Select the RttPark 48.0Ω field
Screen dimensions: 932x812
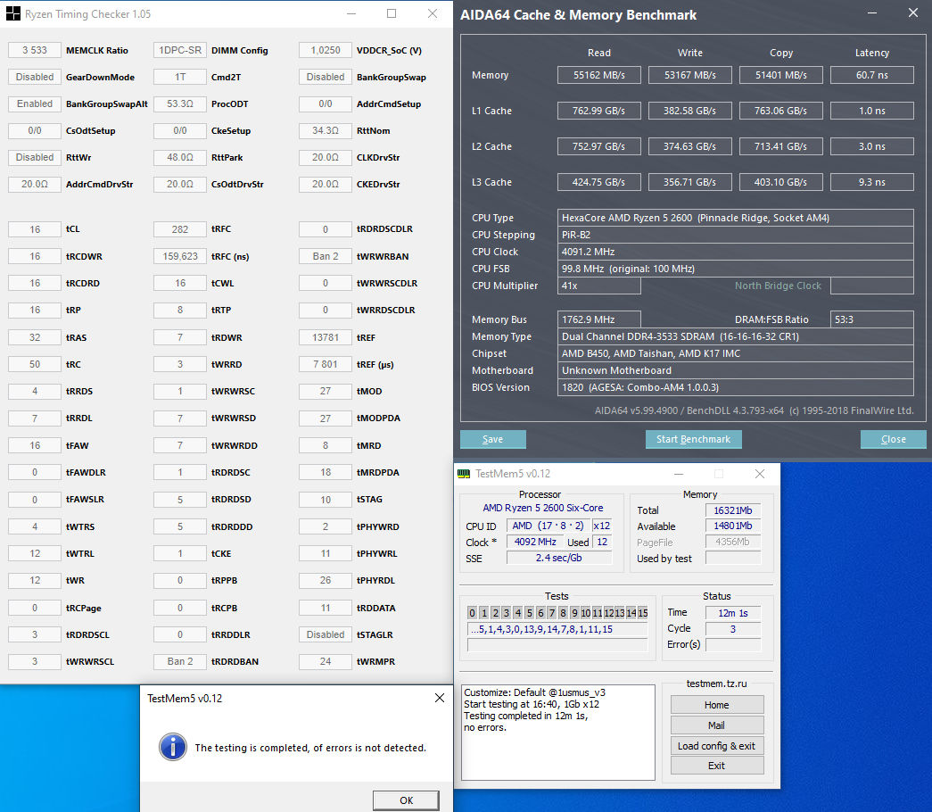[x=180, y=158]
